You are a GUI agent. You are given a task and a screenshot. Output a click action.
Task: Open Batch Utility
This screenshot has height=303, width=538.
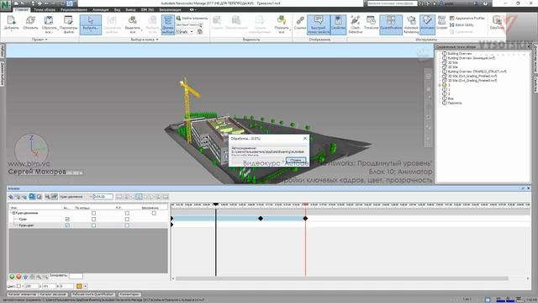(462, 24)
